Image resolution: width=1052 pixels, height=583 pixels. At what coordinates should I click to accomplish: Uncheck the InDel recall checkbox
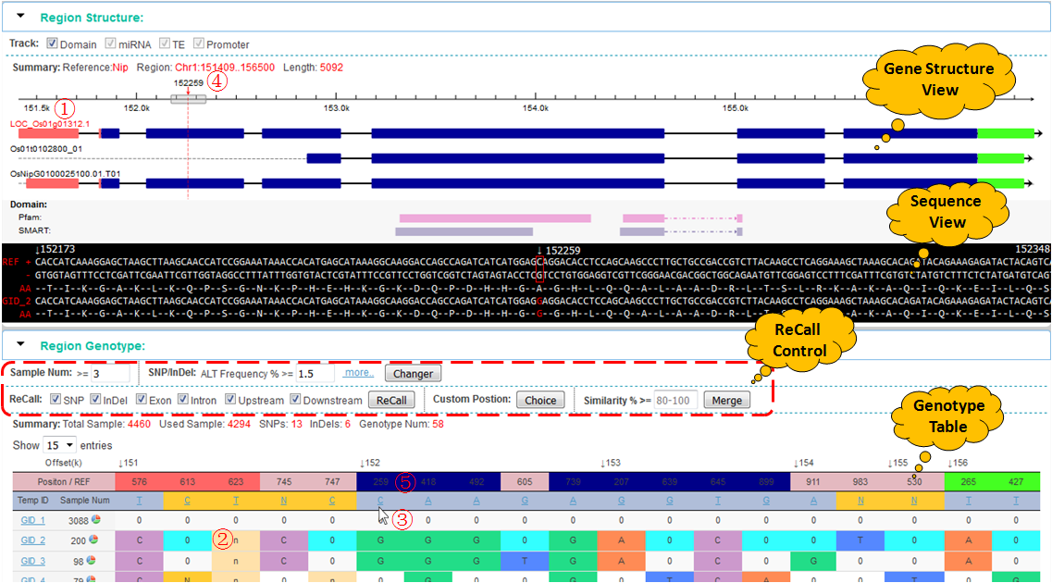95,399
